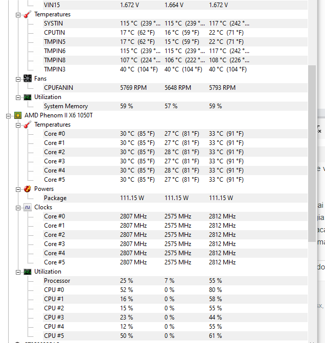Select the TMPIN6 sensor label
The image size is (325, 343).
point(55,51)
